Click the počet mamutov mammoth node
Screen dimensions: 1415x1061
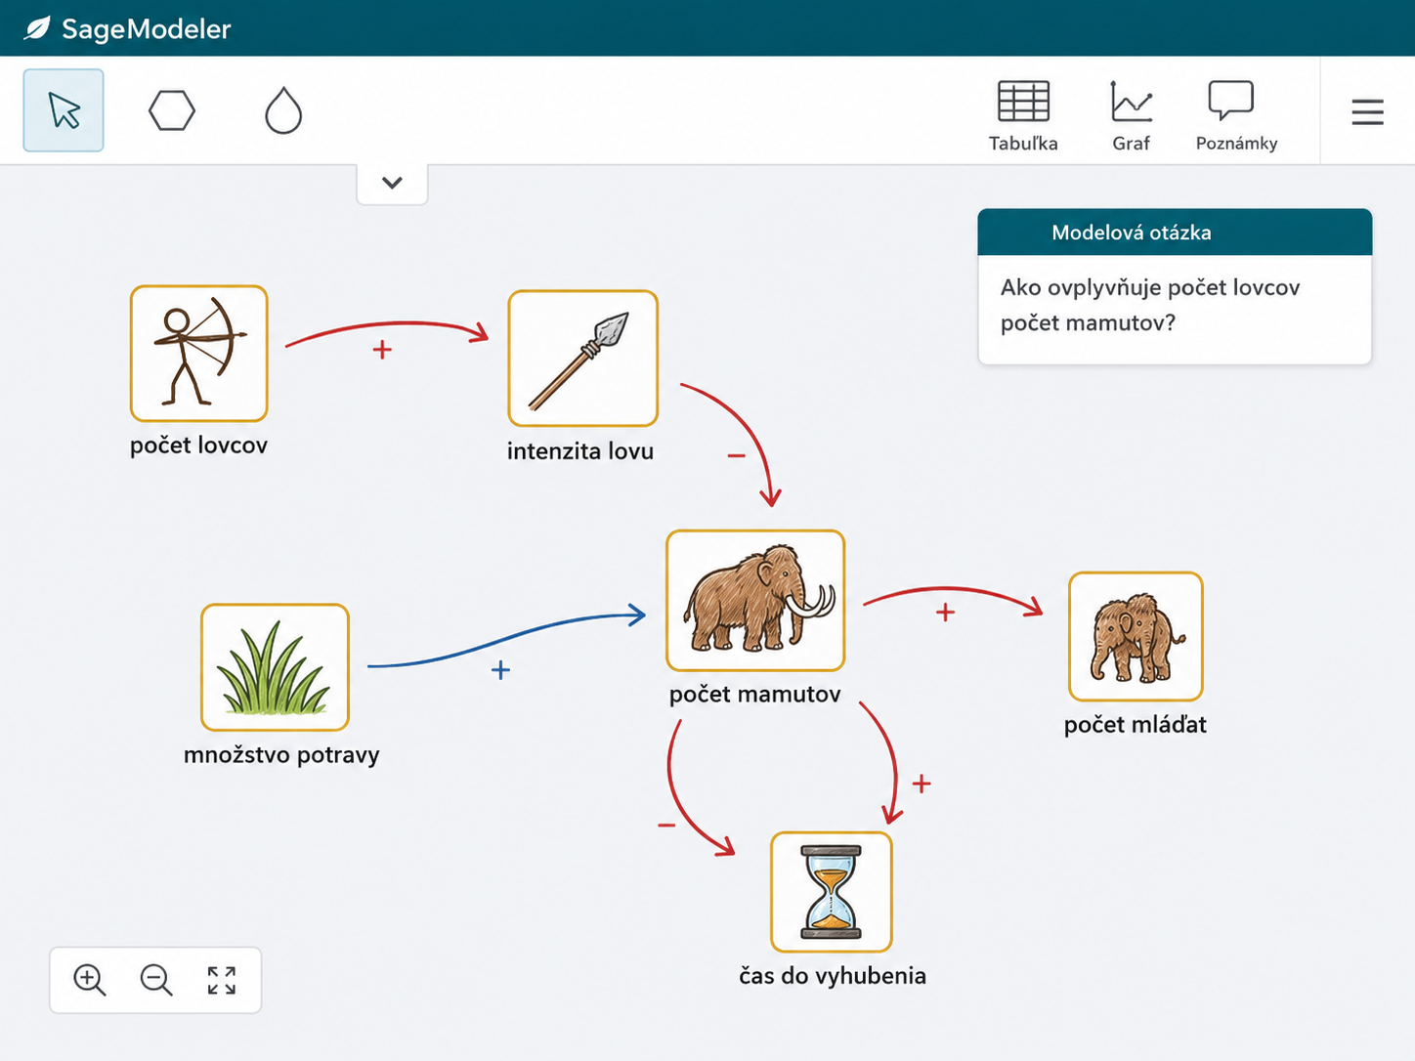755,601
